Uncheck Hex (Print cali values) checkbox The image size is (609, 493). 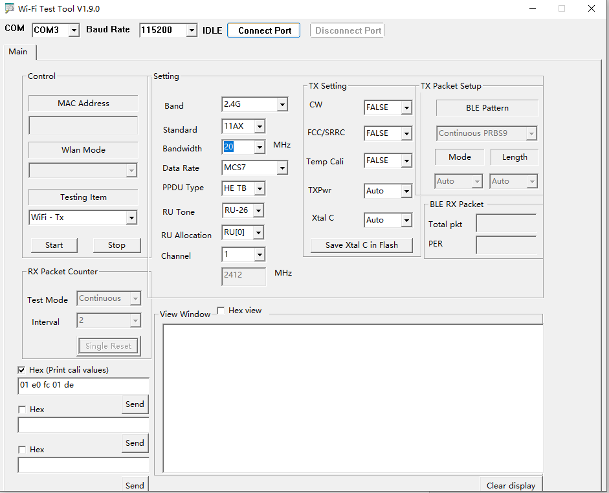click(x=22, y=370)
